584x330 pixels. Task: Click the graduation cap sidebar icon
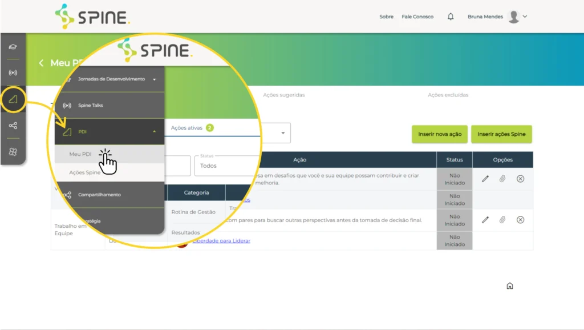[13, 47]
